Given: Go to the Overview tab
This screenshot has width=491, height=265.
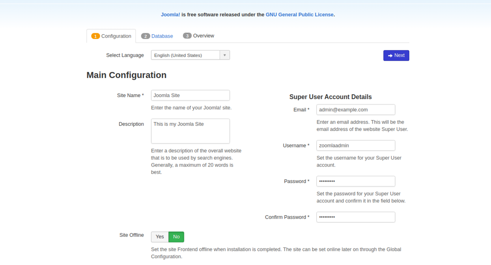Looking at the screenshot, I should [x=199, y=36].
